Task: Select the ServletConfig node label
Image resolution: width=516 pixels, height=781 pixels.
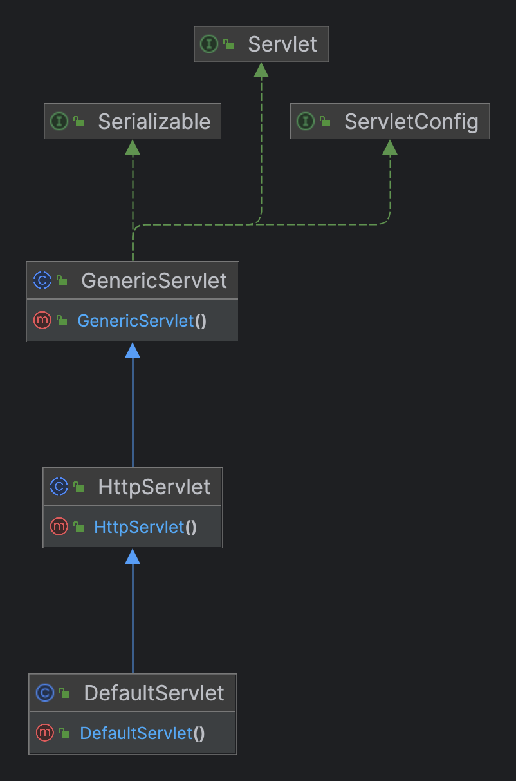Action: coord(411,121)
